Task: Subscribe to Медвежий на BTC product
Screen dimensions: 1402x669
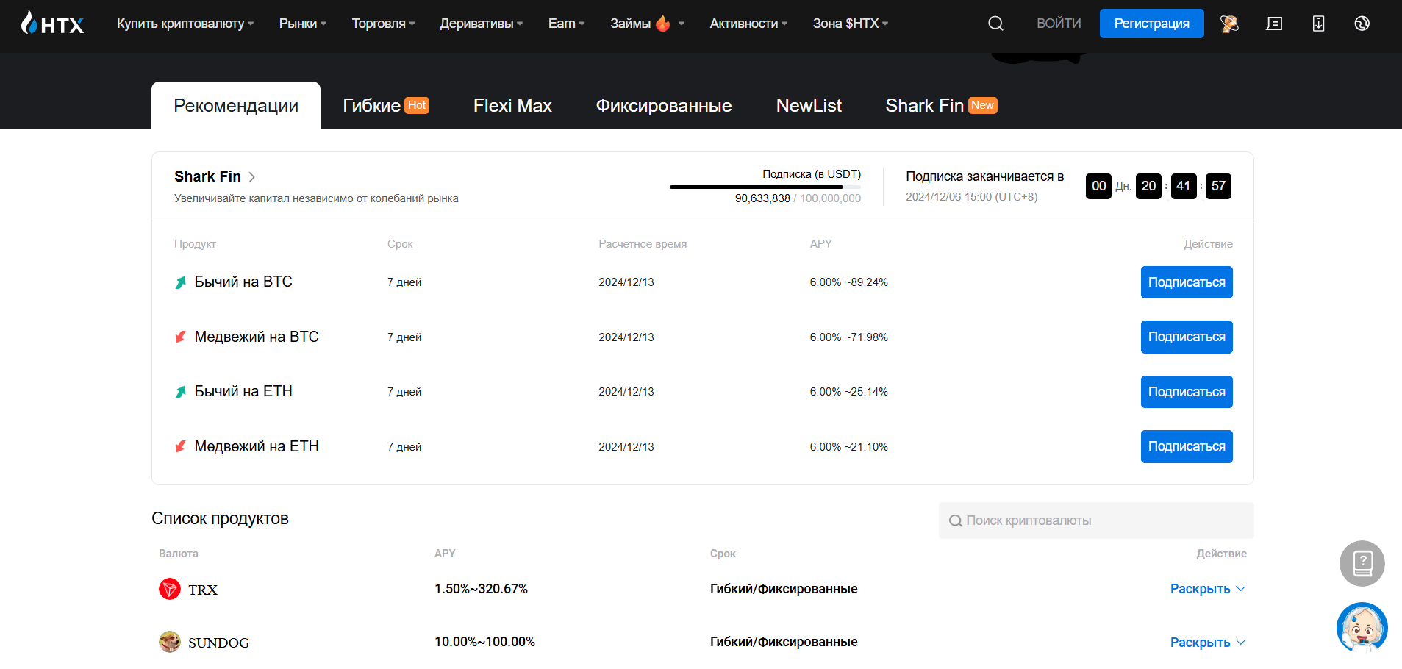Action: coord(1187,337)
